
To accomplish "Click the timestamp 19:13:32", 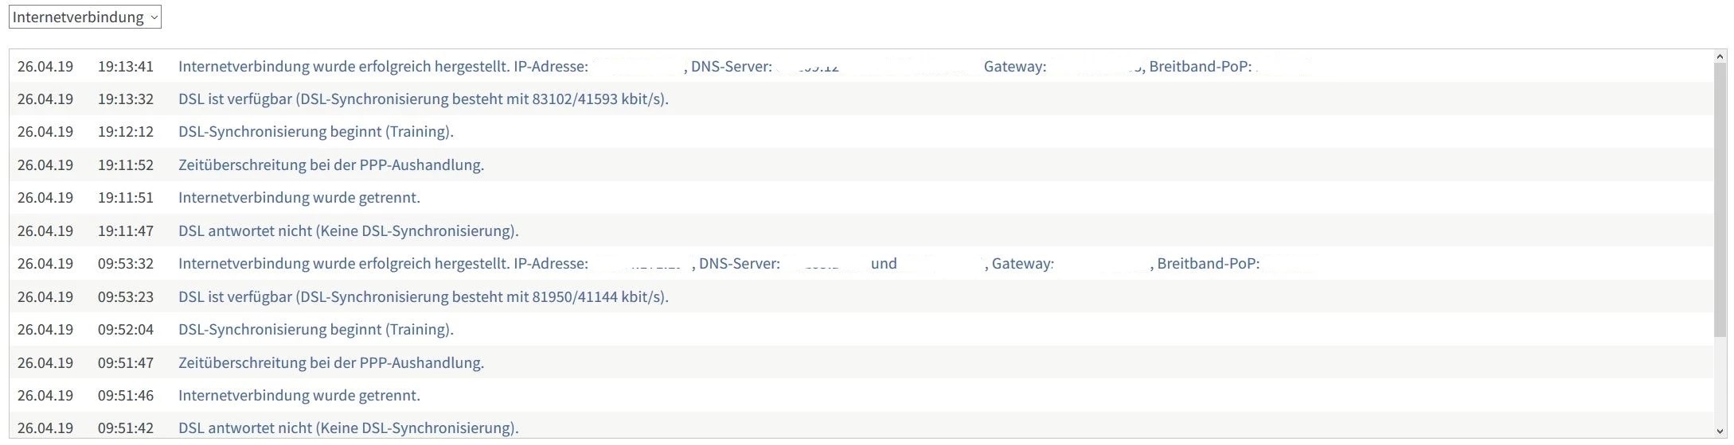I will 126,99.
